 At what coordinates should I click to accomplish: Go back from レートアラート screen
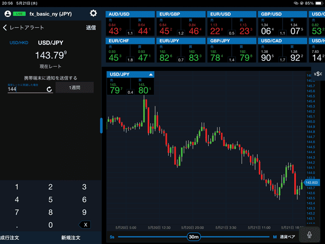pyautogui.click(x=5, y=28)
